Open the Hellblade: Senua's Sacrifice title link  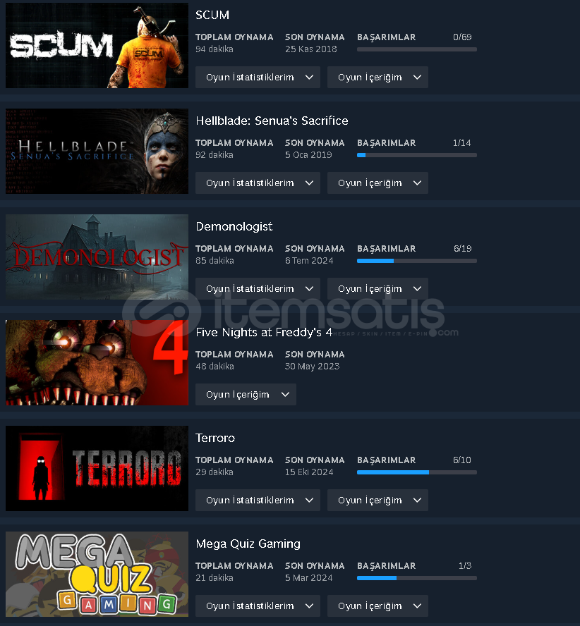click(272, 121)
